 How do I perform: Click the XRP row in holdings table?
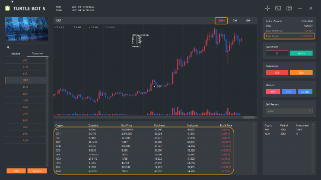click(x=144, y=142)
